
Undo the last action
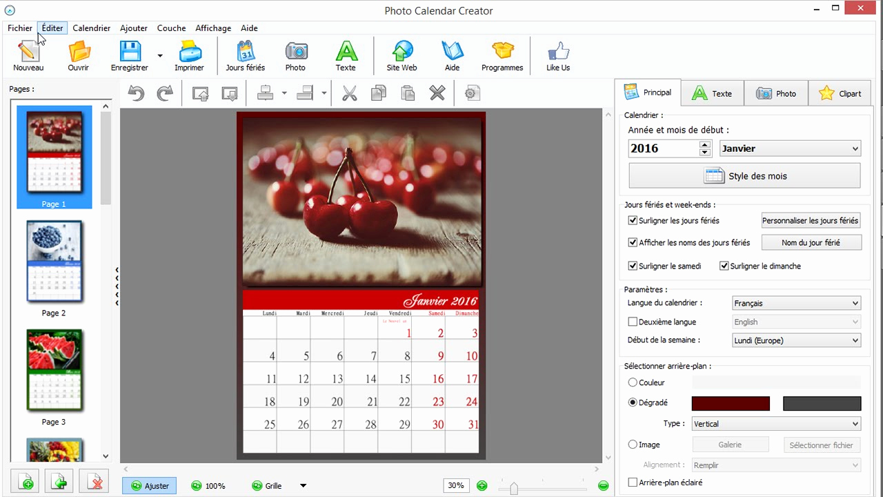137,93
